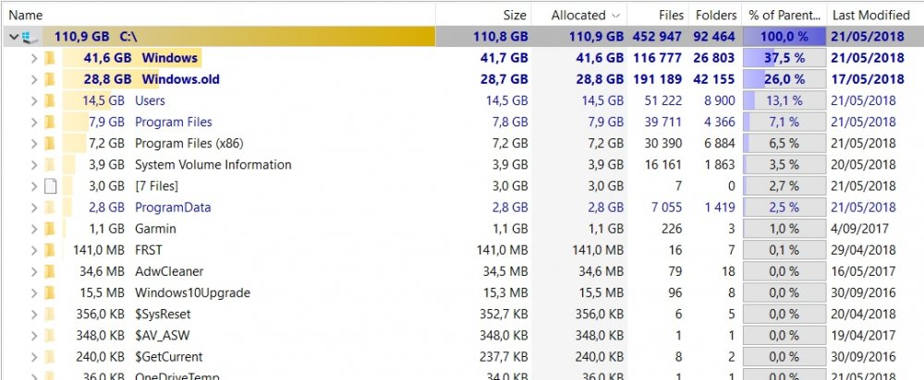Click the Users folder icon
924x380 pixels.
coord(50,101)
